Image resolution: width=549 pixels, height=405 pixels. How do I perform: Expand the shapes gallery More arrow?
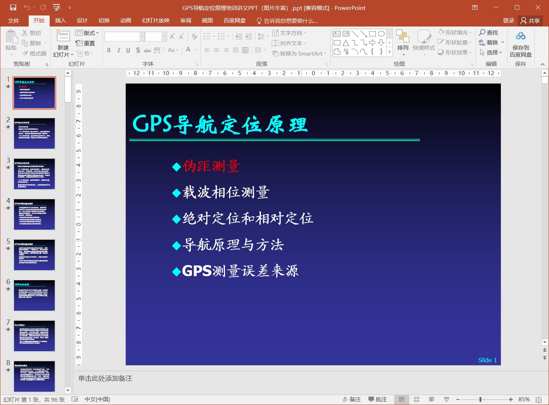(389, 52)
